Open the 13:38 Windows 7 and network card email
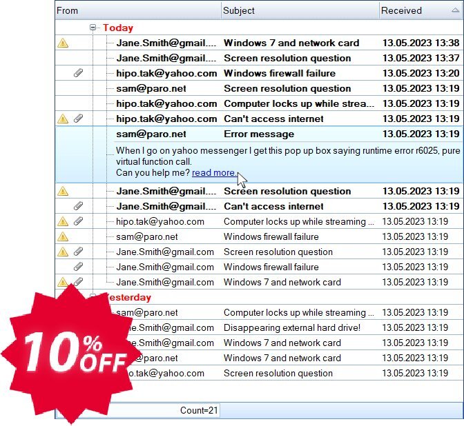Screen dimensions: 464x426 click(x=291, y=43)
